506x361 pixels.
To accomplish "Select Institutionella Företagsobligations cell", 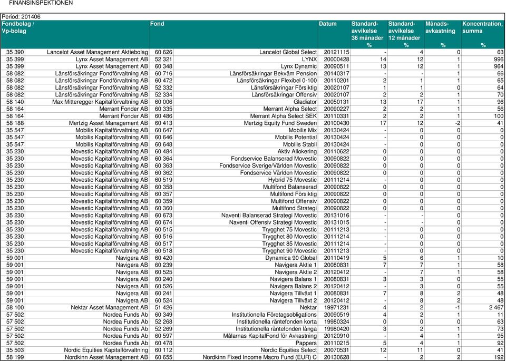I will tap(245, 315).
